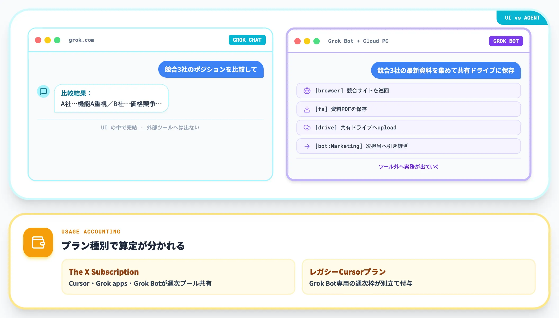This screenshot has height=318, width=559.
Task: Click the GROK CHAT badge
Action: click(247, 40)
